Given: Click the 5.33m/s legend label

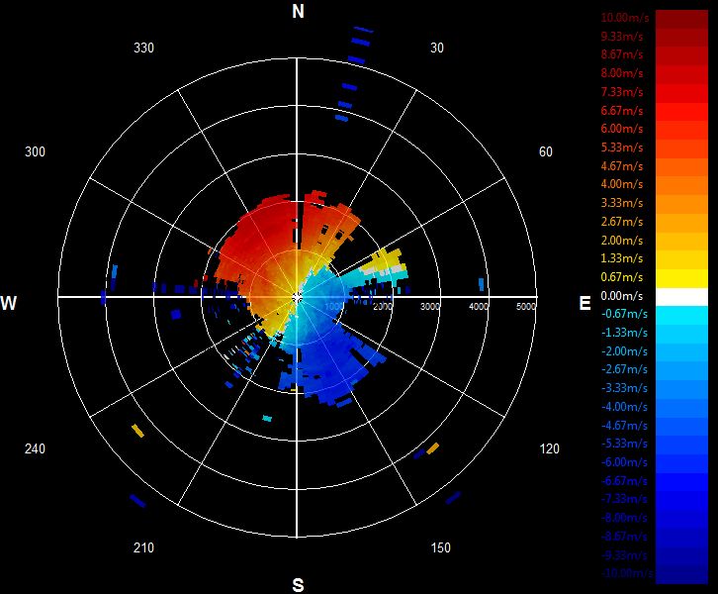Looking at the screenshot, I should (x=622, y=148).
